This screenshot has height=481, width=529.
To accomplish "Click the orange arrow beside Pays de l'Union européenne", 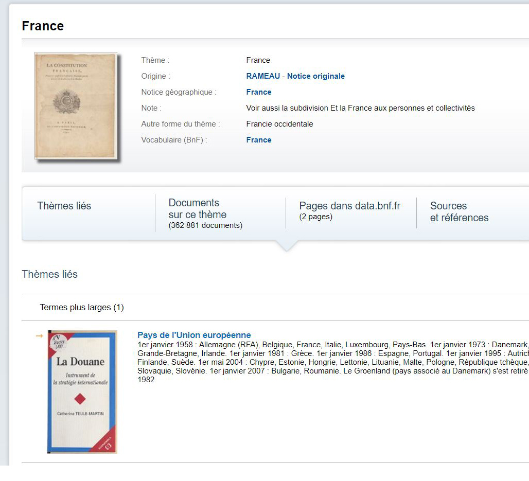I will [x=39, y=336].
